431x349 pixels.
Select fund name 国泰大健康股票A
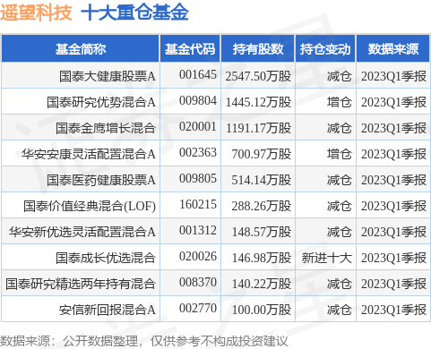pos(108,76)
